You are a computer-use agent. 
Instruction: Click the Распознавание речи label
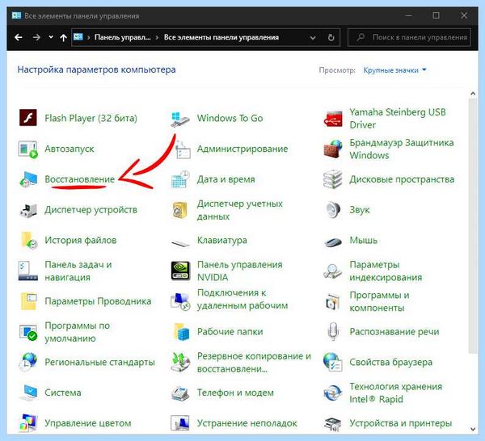click(394, 332)
